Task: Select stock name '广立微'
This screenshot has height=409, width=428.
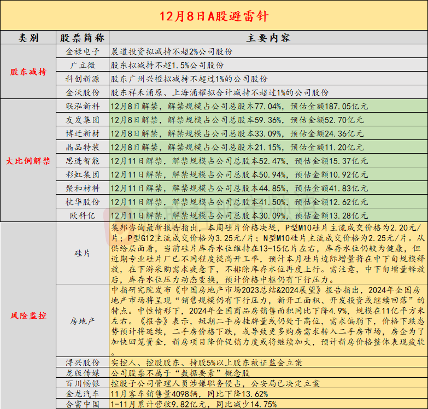Action: click(83, 65)
